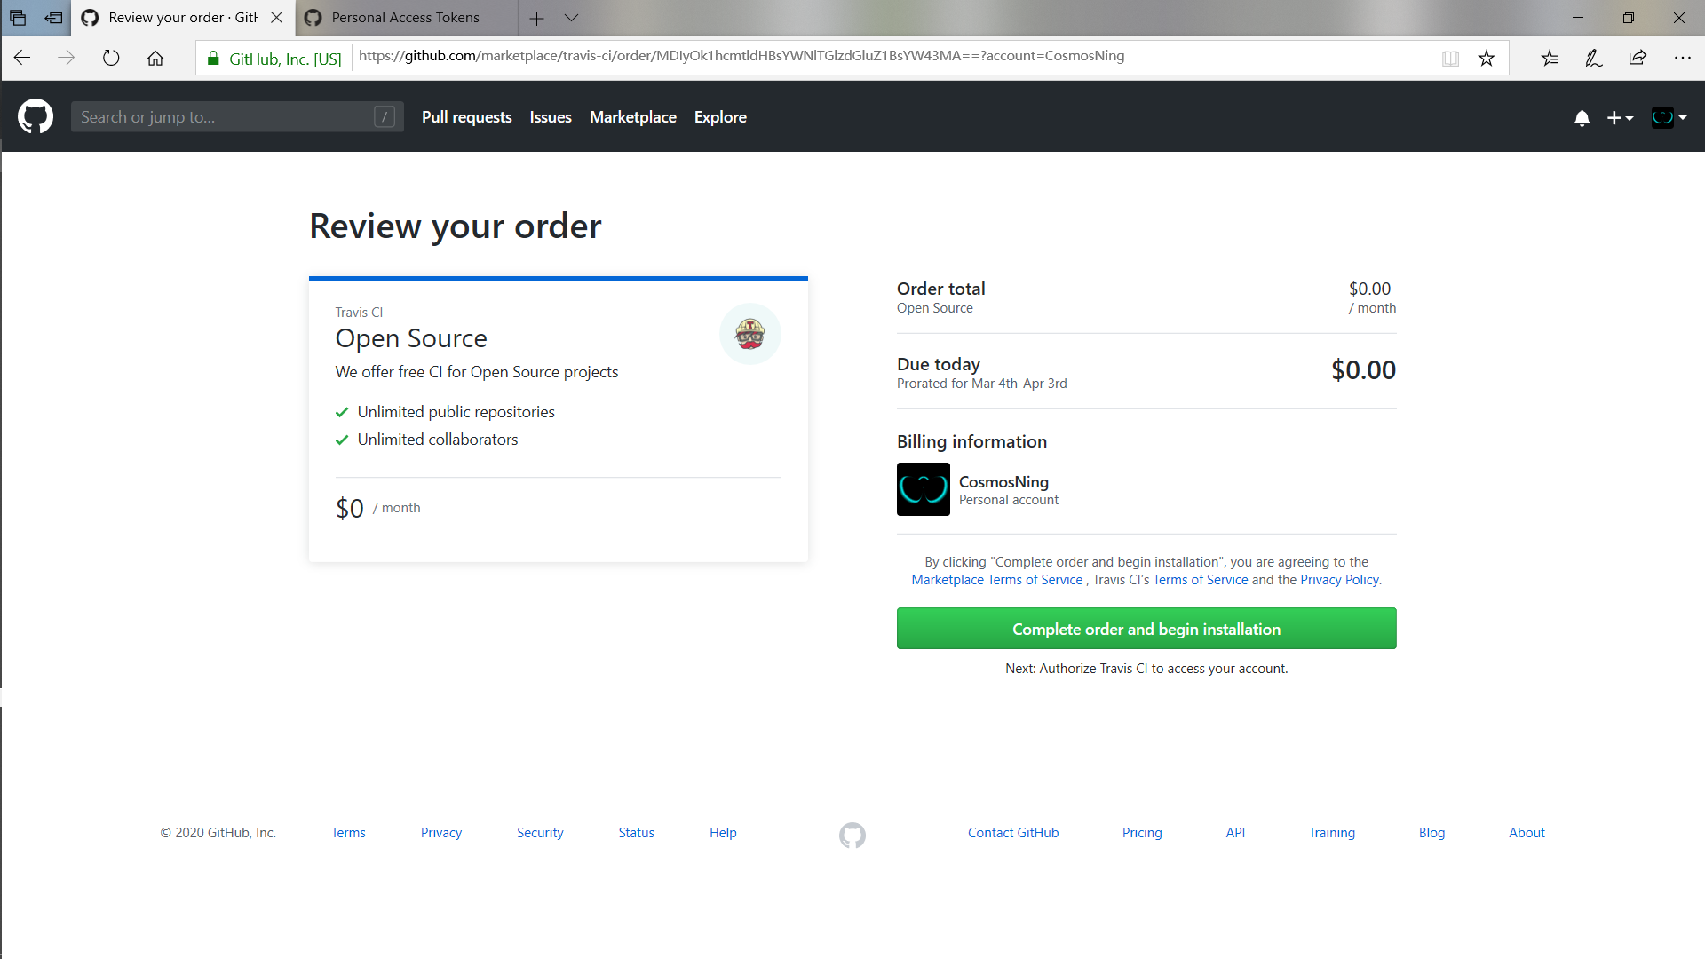Open the Marketplace Terms of Service link

(x=996, y=580)
